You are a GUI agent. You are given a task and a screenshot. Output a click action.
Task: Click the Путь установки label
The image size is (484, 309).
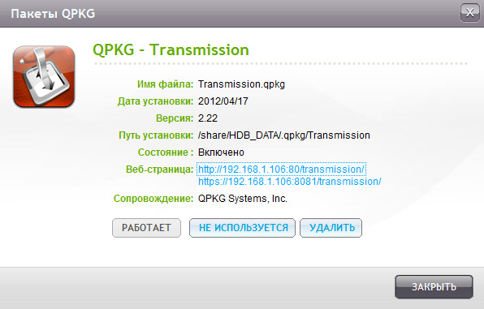point(156,135)
